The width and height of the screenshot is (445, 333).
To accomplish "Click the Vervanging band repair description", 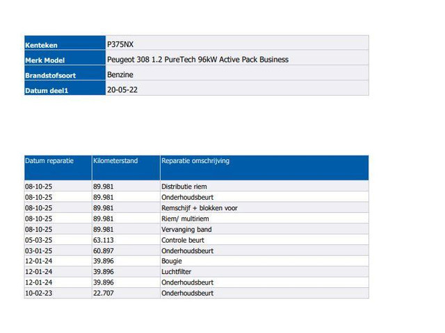I will point(186,230).
